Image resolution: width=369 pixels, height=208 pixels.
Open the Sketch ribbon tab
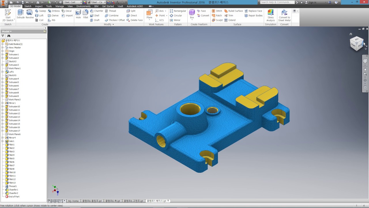tap(28, 6)
